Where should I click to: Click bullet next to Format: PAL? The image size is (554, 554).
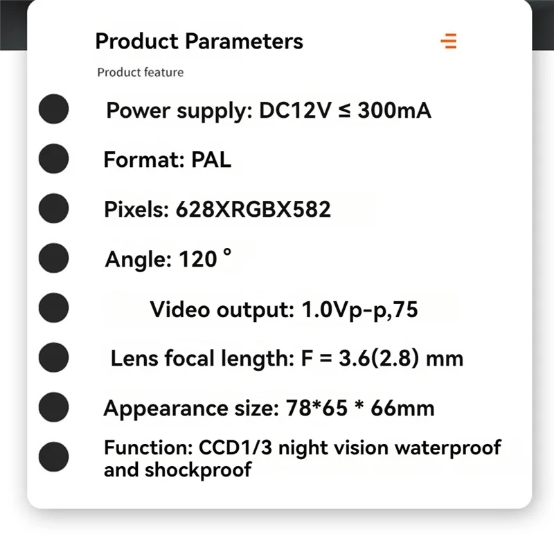[x=53, y=159]
